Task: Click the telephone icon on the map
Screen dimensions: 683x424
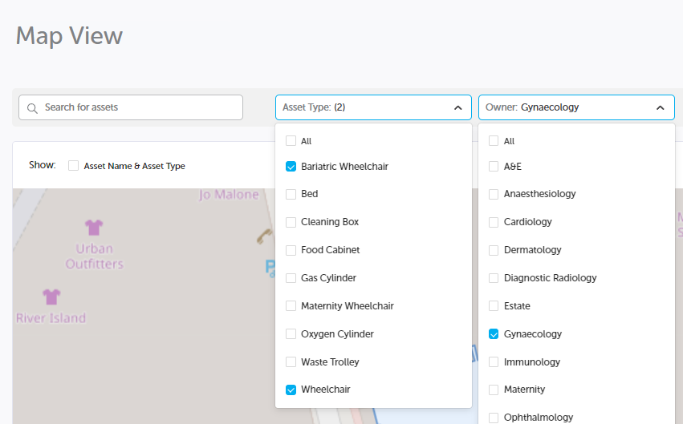Action: click(263, 236)
